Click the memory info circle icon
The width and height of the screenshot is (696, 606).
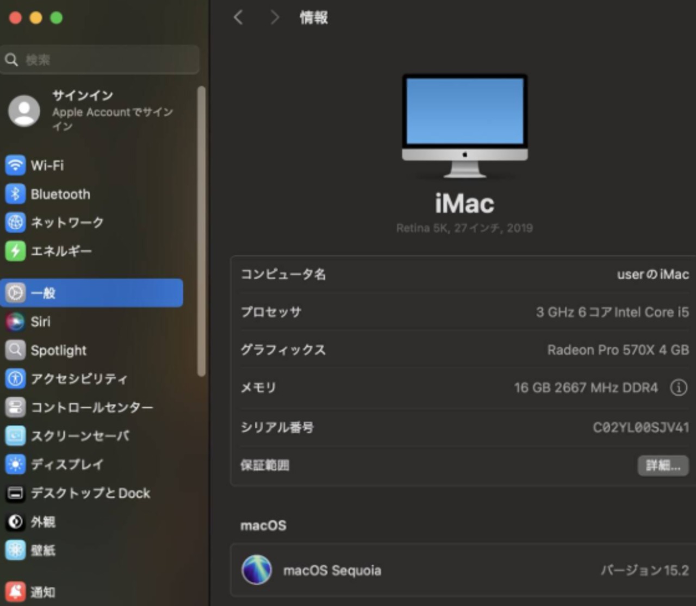click(679, 388)
